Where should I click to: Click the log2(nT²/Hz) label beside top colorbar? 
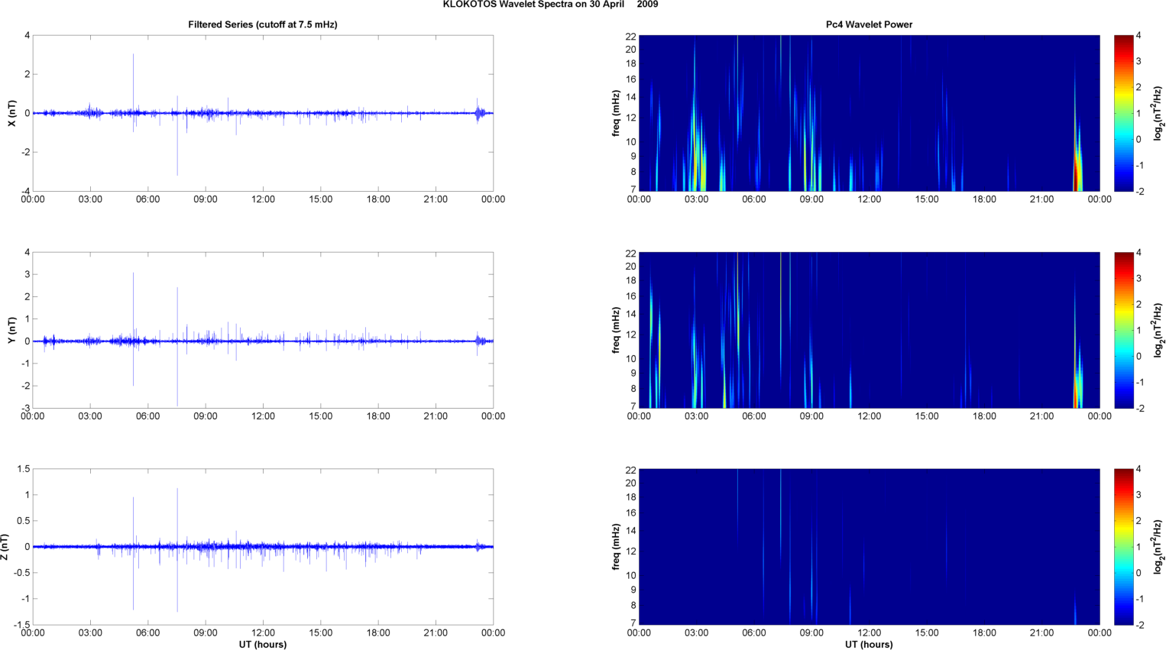(x=1158, y=113)
